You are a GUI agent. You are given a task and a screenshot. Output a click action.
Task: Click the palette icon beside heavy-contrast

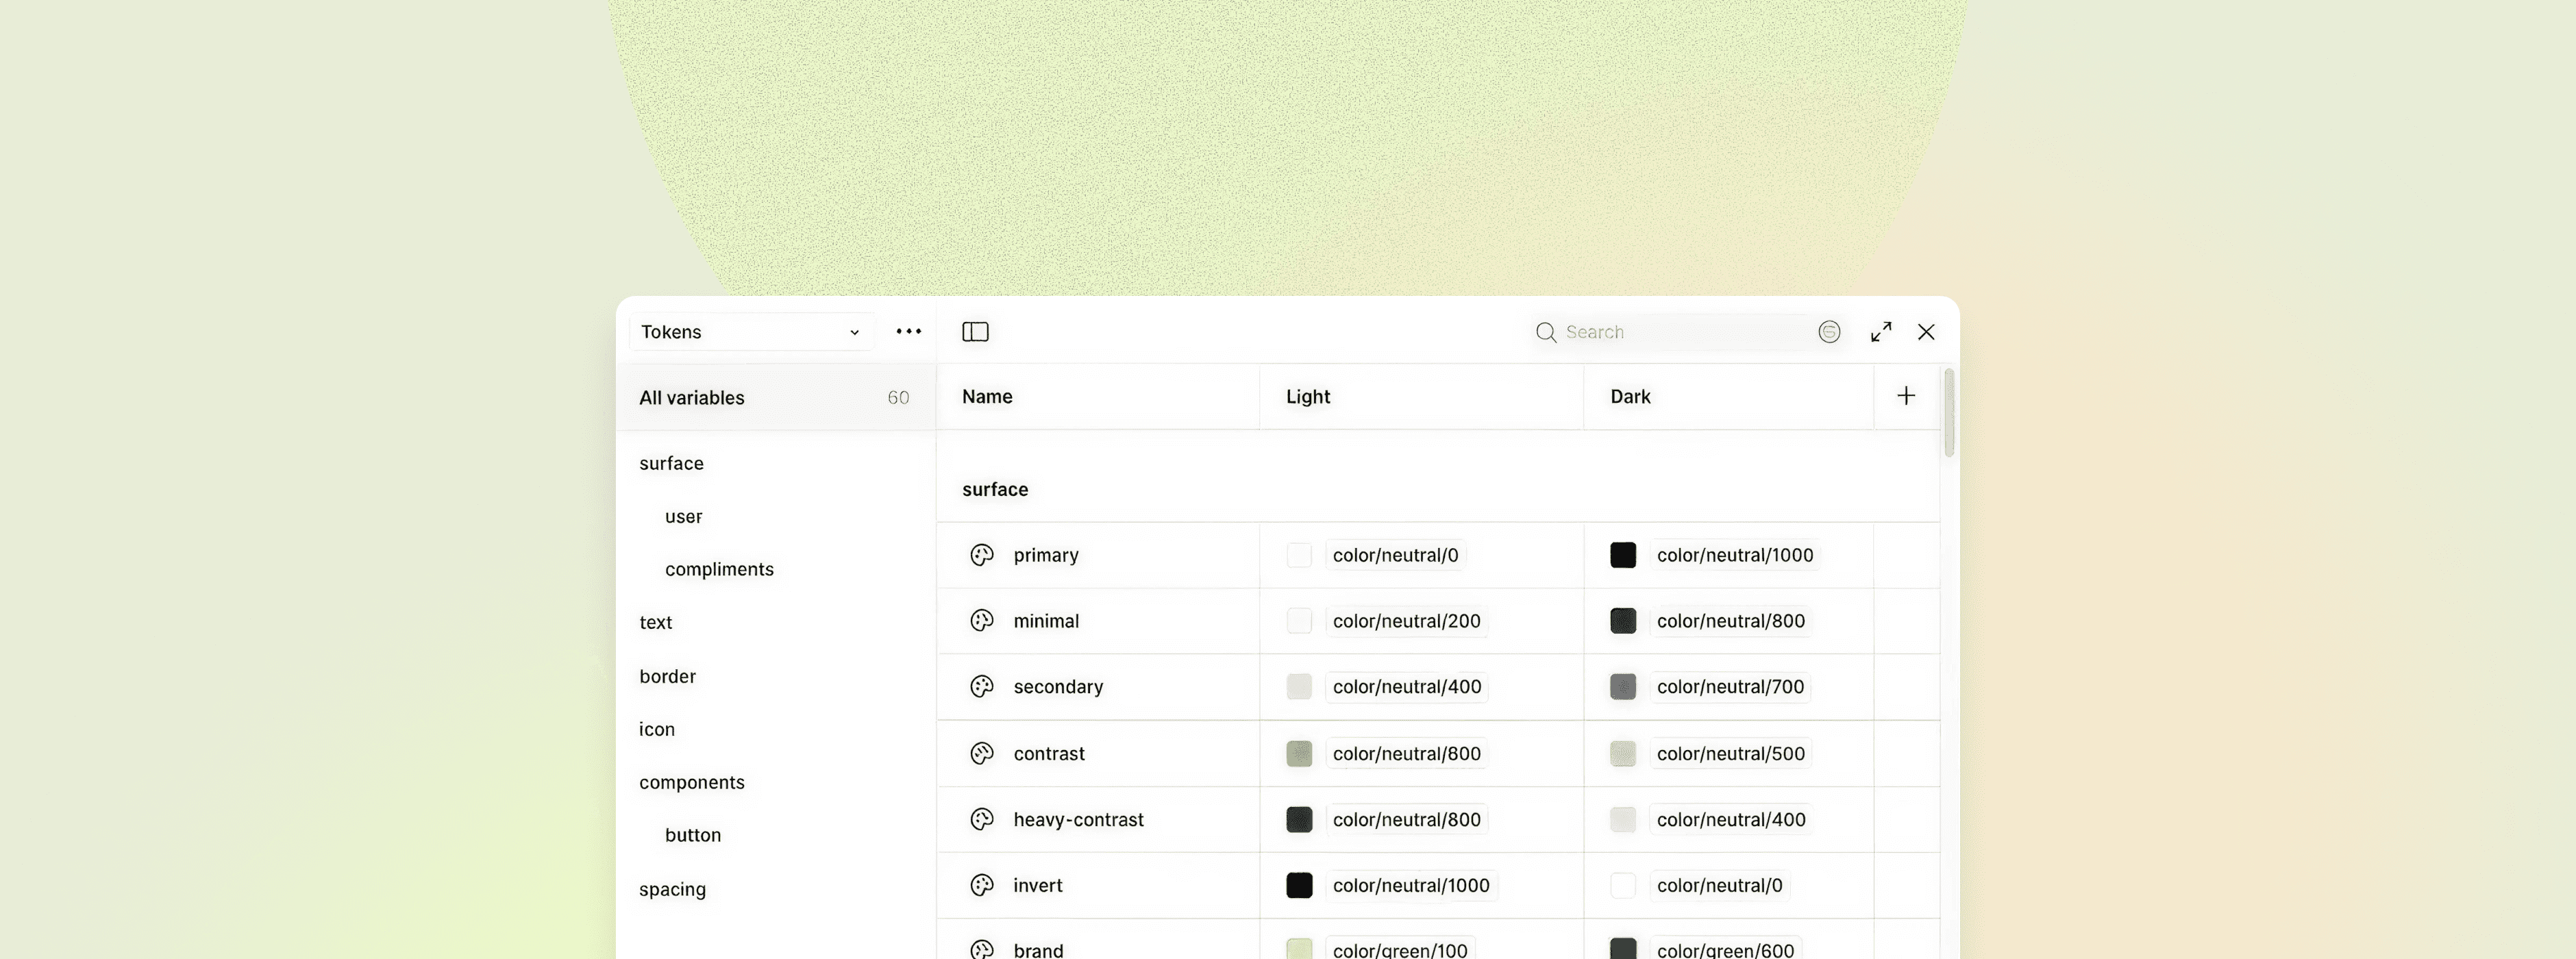[x=982, y=819]
